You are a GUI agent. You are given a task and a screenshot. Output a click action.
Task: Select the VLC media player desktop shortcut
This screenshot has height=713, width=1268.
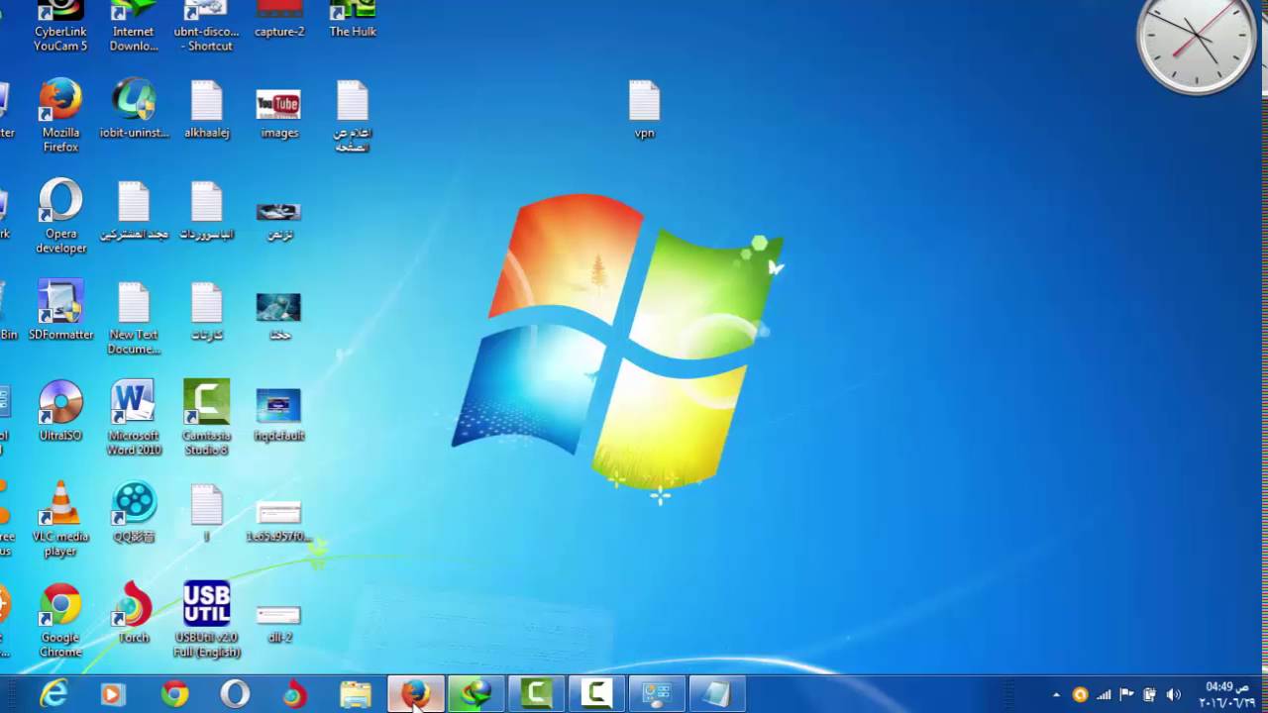click(60, 520)
